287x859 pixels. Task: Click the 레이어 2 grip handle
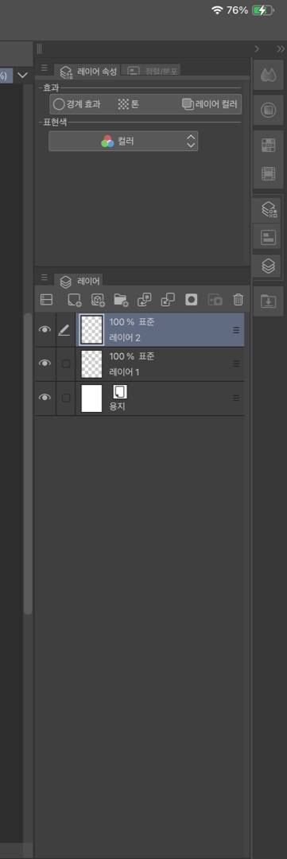click(x=236, y=330)
